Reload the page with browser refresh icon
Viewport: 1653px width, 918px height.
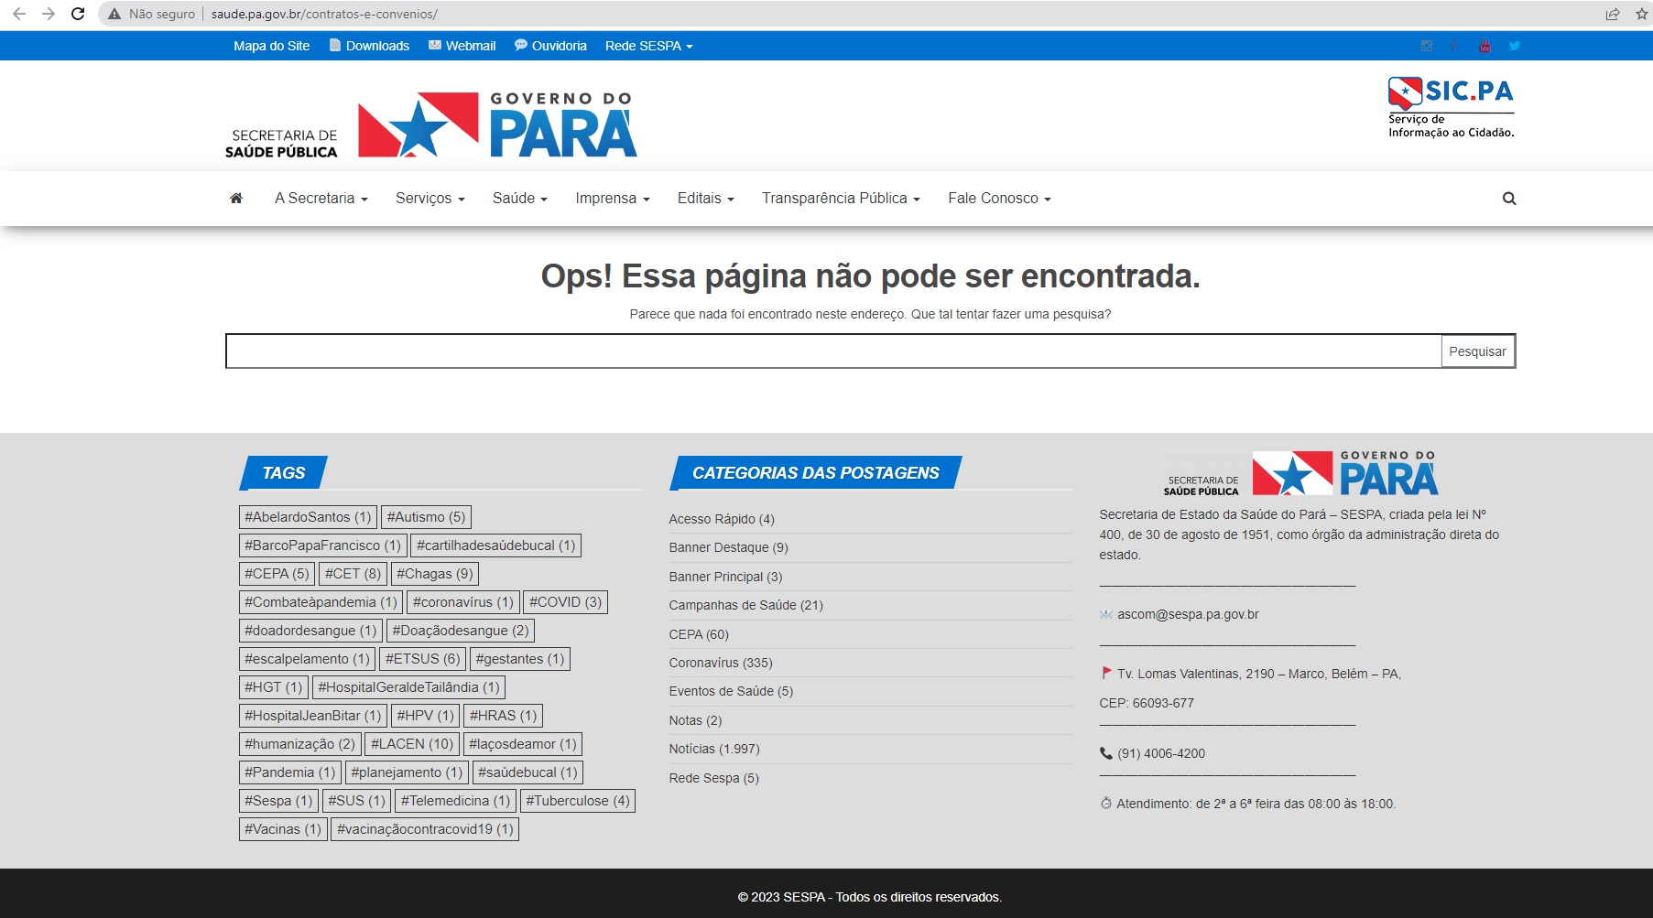click(78, 14)
